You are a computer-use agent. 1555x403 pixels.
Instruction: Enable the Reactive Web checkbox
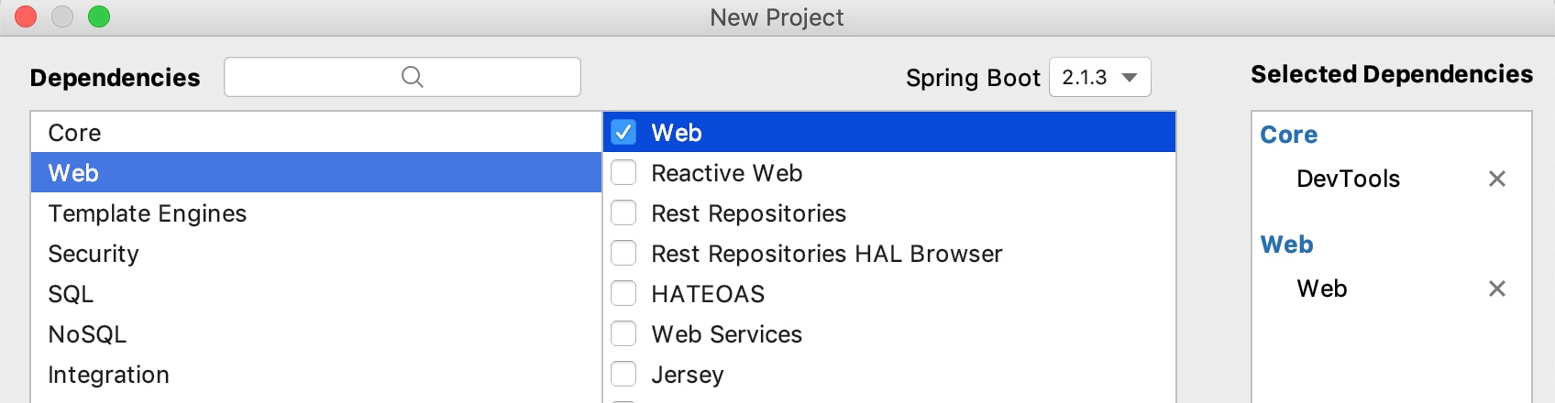click(623, 173)
